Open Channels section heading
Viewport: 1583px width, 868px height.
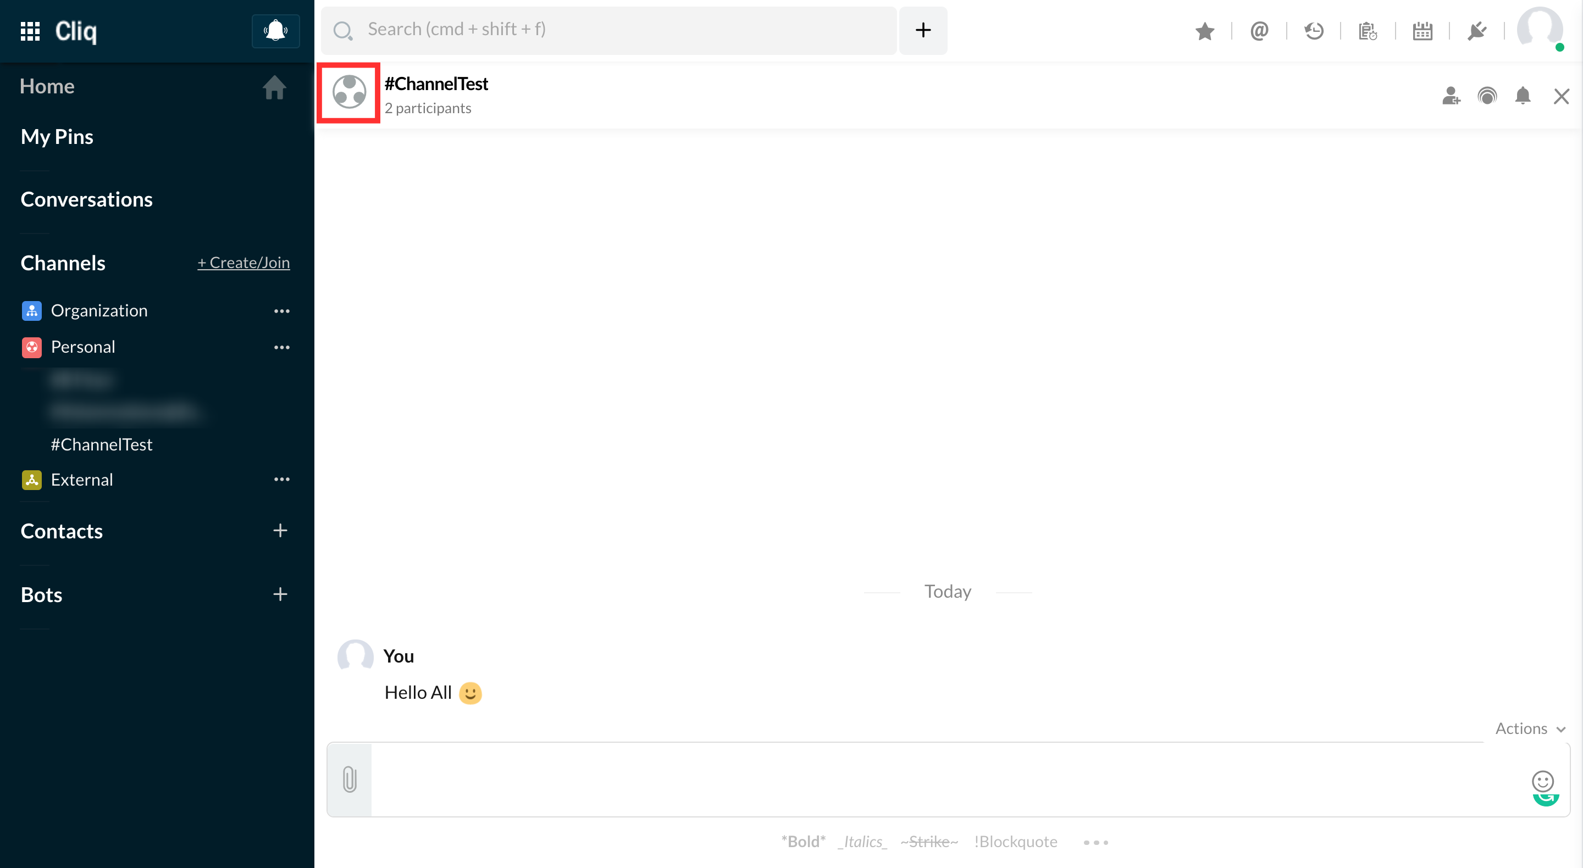63,263
